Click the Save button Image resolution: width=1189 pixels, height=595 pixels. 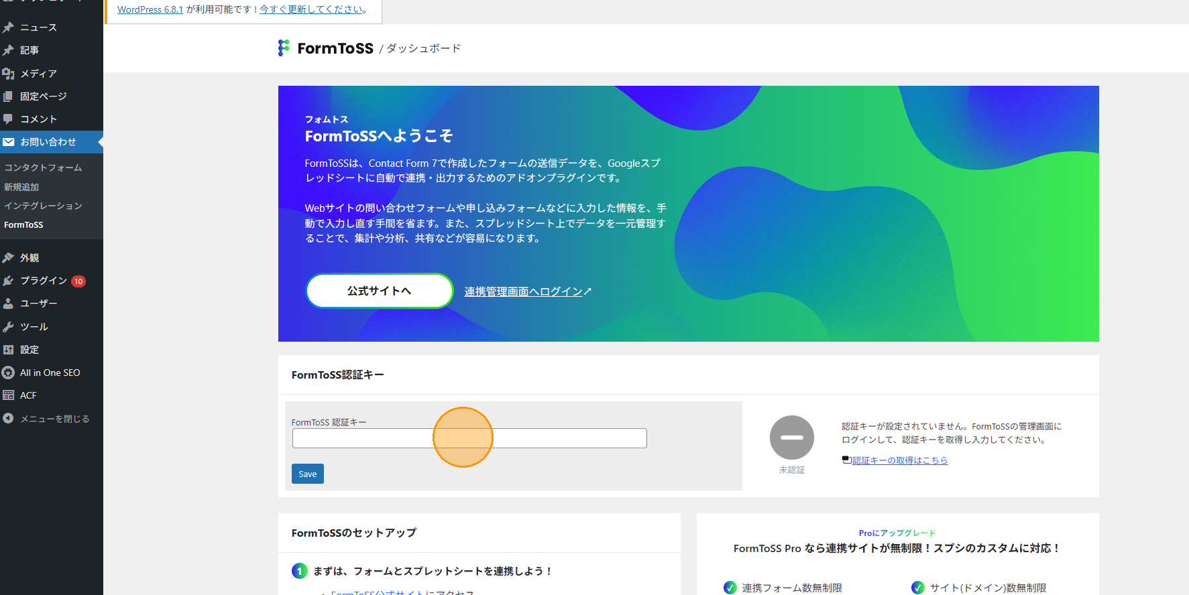308,474
